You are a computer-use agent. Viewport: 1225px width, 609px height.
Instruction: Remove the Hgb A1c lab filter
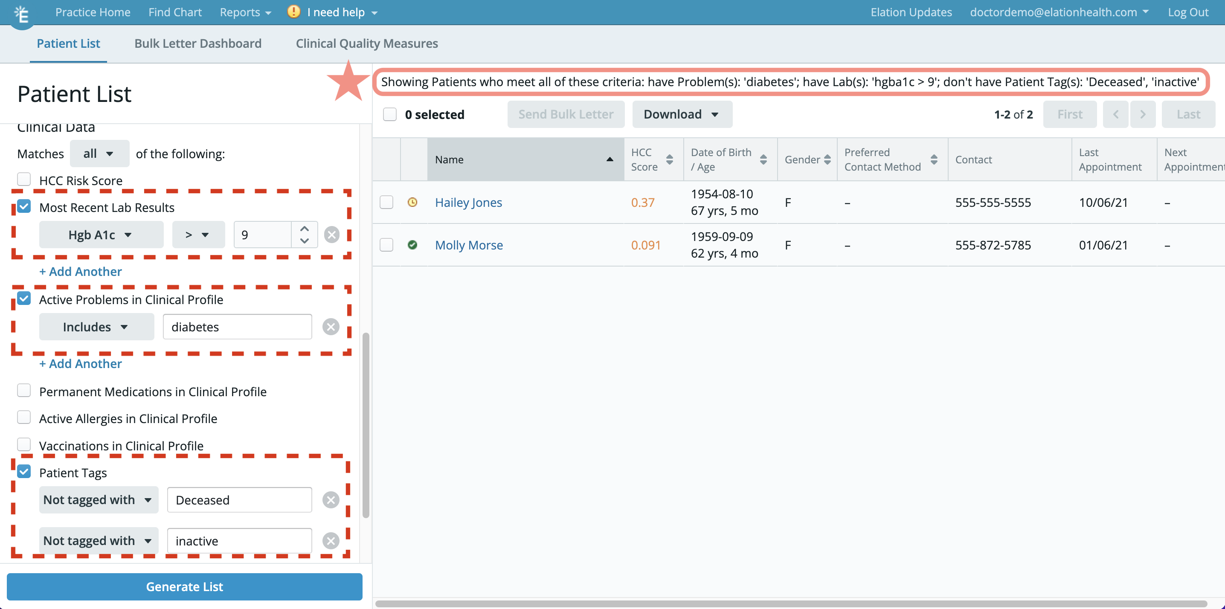pos(332,235)
